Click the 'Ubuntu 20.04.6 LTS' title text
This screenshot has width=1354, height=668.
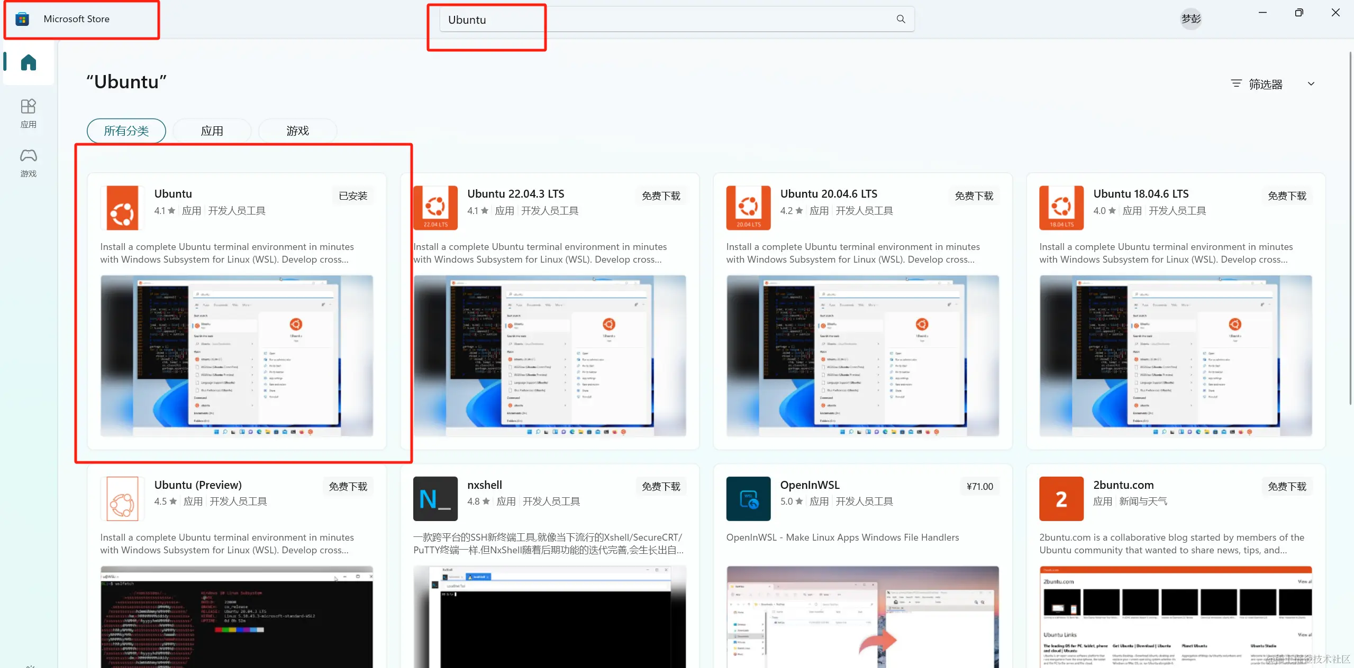[829, 194]
